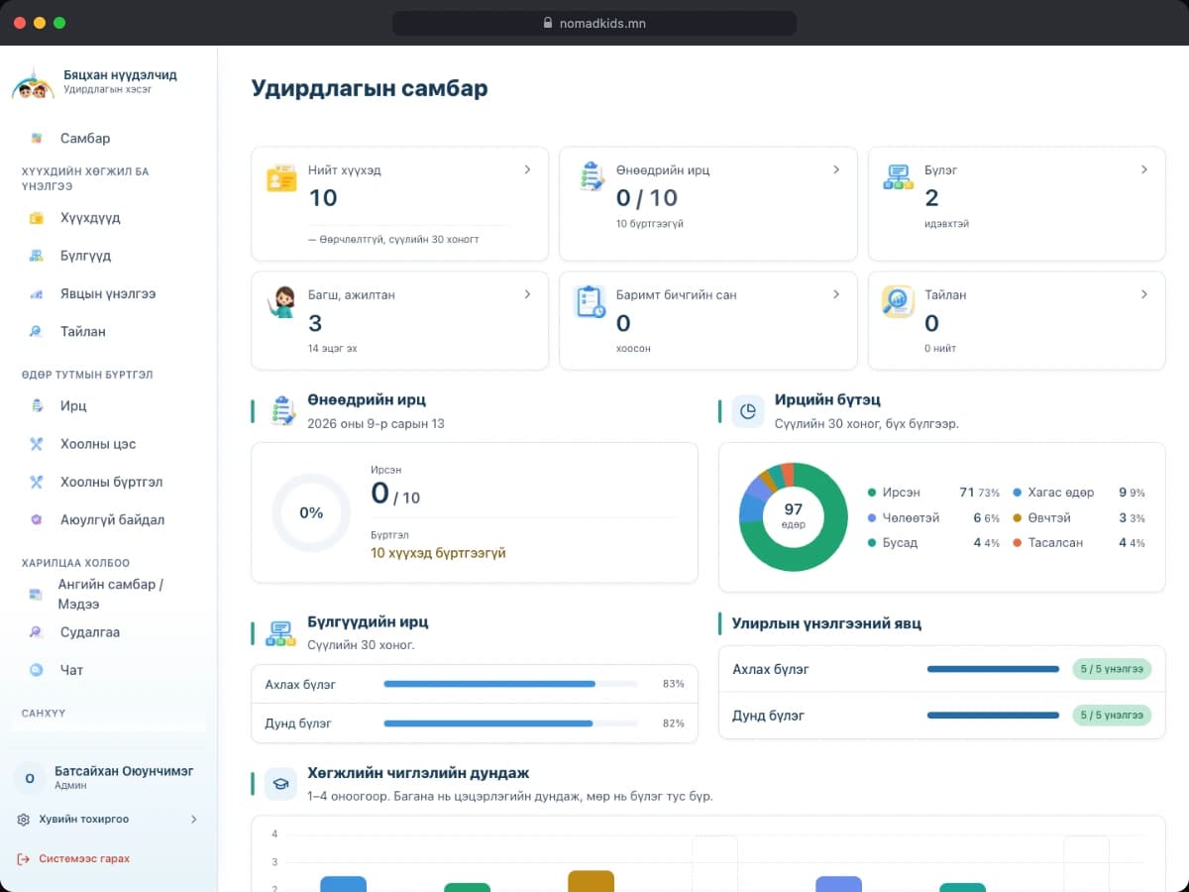This screenshot has height=892, width=1189.
Task: Click the admin avatar circle with O
Action: tap(29, 778)
